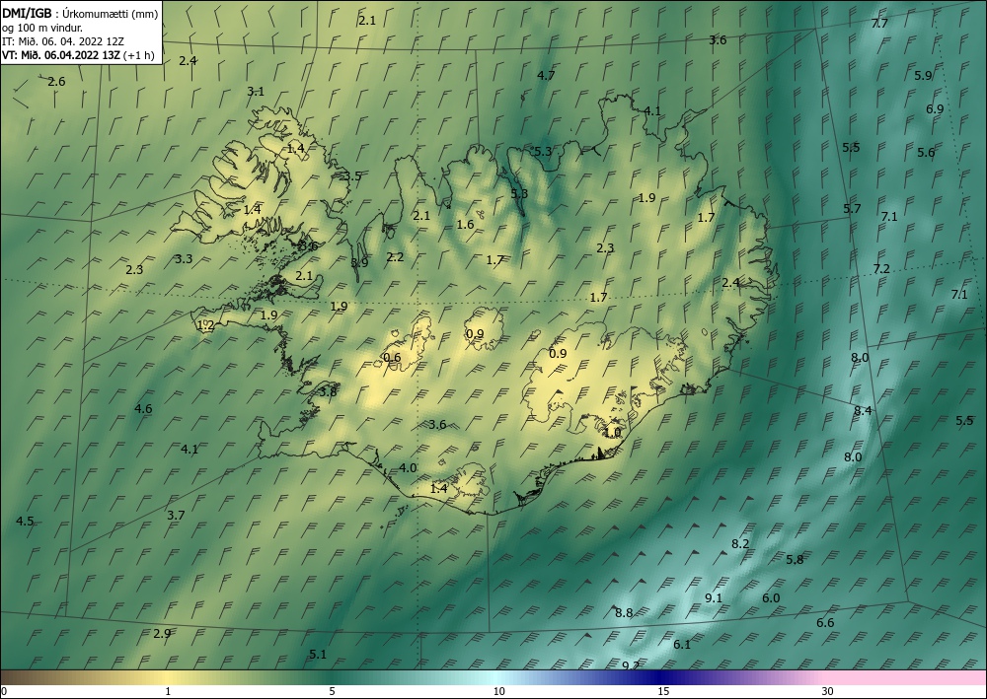Click the 6.6 value label
Image resolution: width=987 pixels, height=699 pixels.
click(825, 622)
